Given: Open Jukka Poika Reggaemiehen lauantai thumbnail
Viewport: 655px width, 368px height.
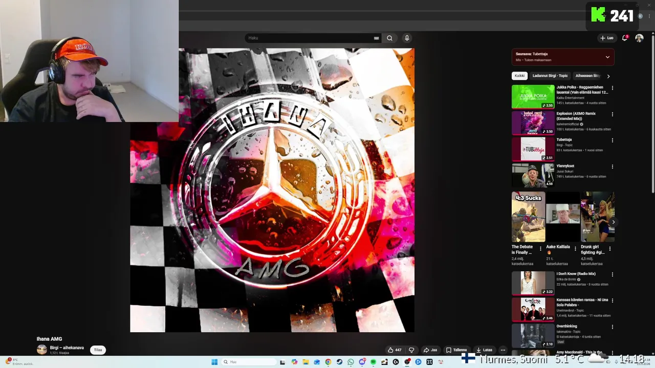Looking at the screenshot, I should pos(533,97).
